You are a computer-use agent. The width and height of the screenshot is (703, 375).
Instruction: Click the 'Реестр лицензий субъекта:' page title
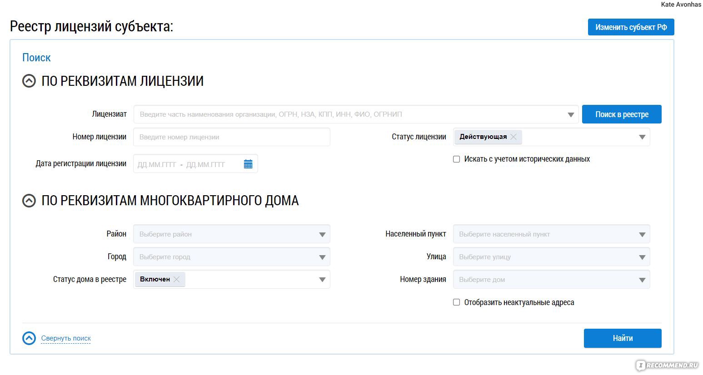pos(91,26)
